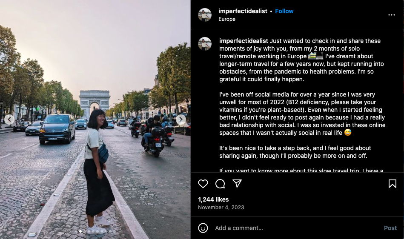404x239 pixels.
Task: Click the Arc de Triomphe photo
Action: tap(95, 119)
